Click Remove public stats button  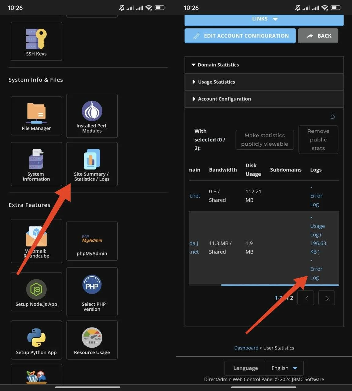pos(318,140)
